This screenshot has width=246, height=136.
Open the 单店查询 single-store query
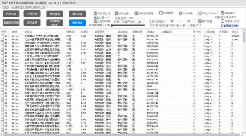54,14
